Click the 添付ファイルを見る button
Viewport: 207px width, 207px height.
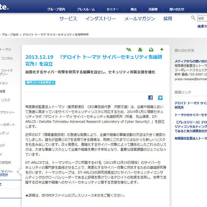40,82
